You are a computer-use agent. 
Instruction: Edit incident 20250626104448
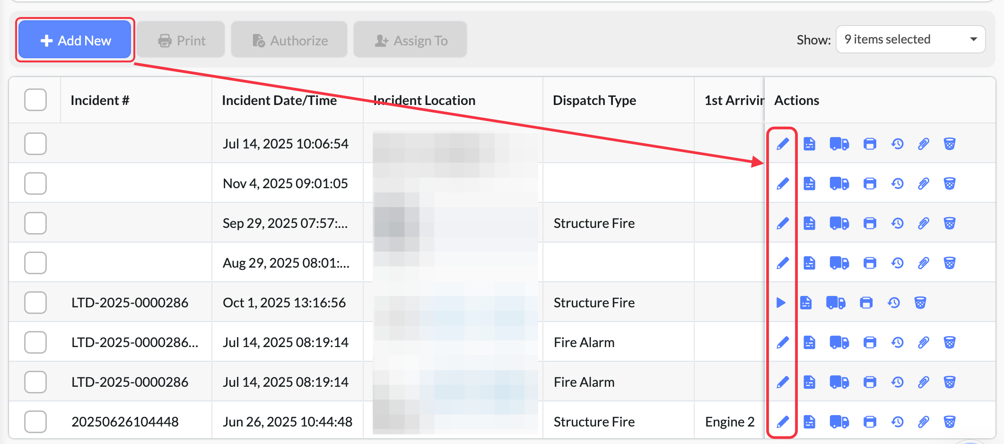click(x=783, y=422)
